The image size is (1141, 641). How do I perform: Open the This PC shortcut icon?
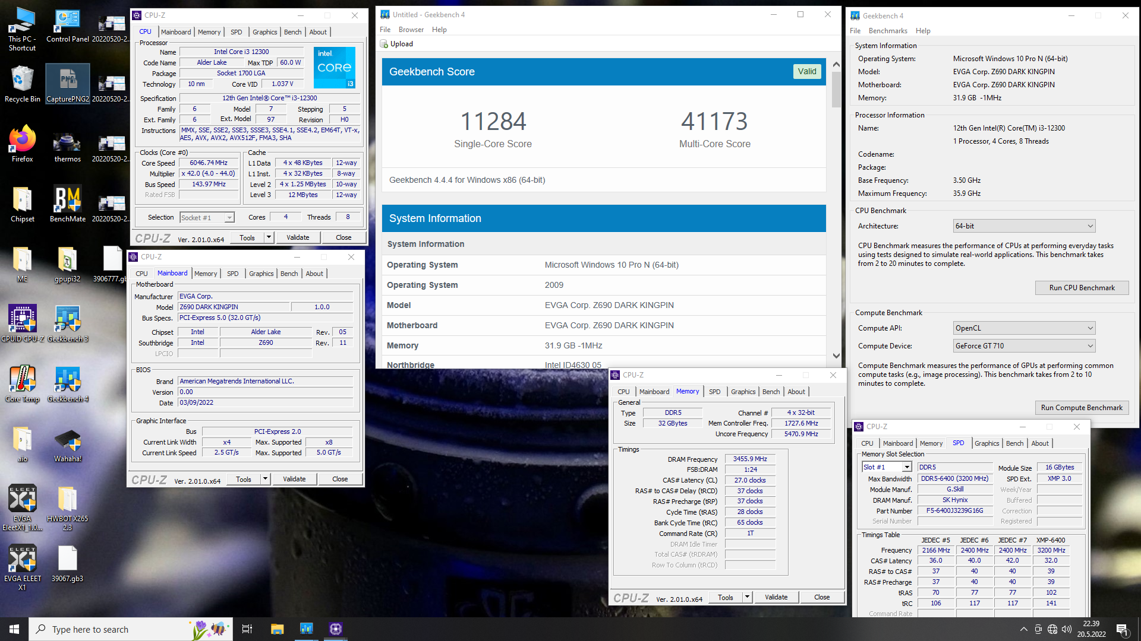pyautogui.click(x=22, y=29)
